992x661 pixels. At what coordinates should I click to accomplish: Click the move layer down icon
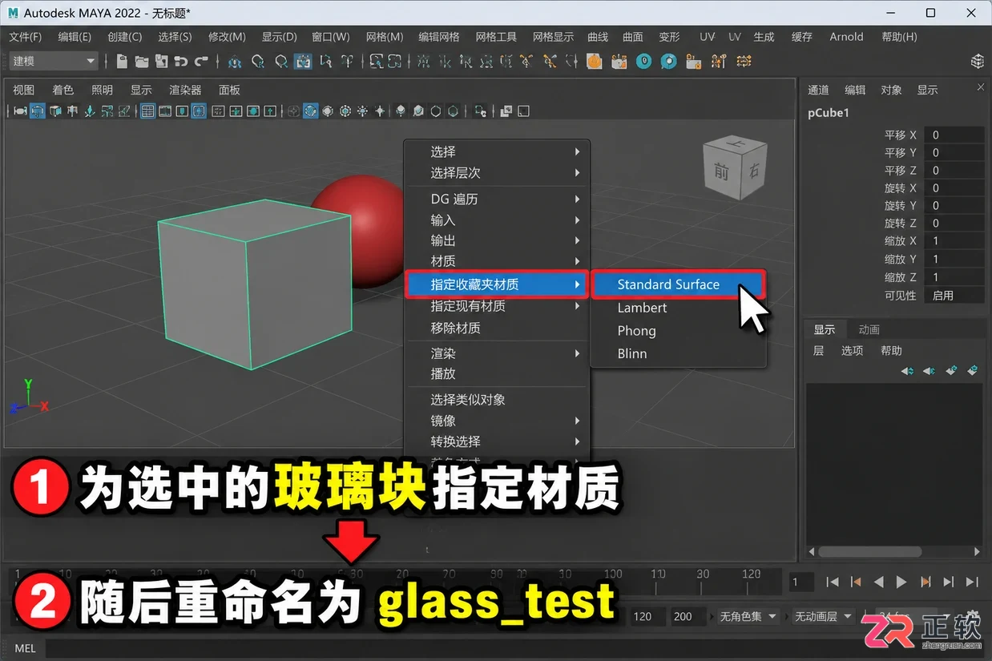(x=929, y=371)
